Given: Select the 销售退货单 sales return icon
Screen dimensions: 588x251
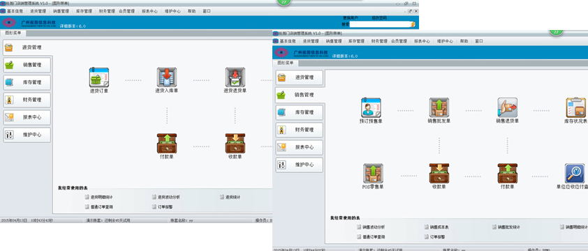Looking at the screenshot, I should (508, 107).
